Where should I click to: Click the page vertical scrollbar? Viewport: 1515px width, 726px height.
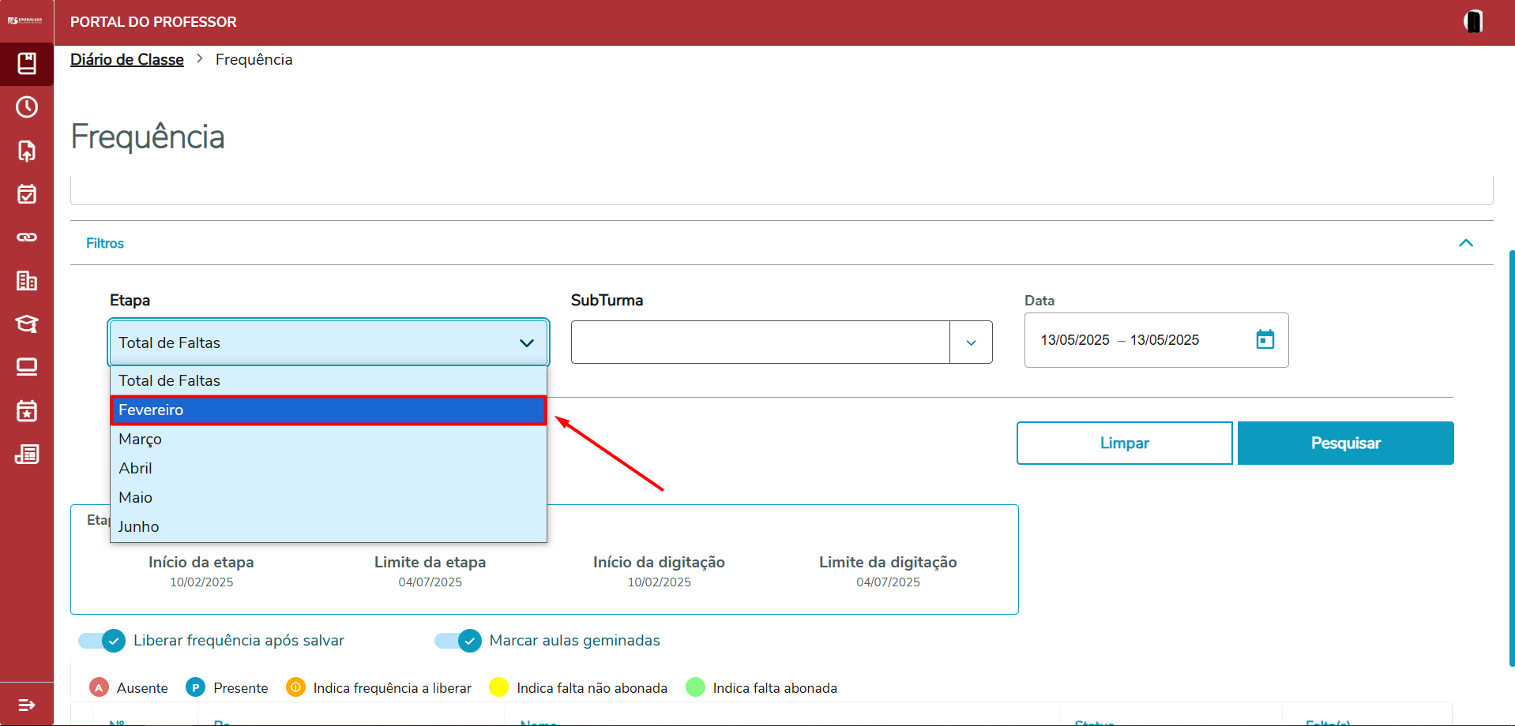point(1511,458)
